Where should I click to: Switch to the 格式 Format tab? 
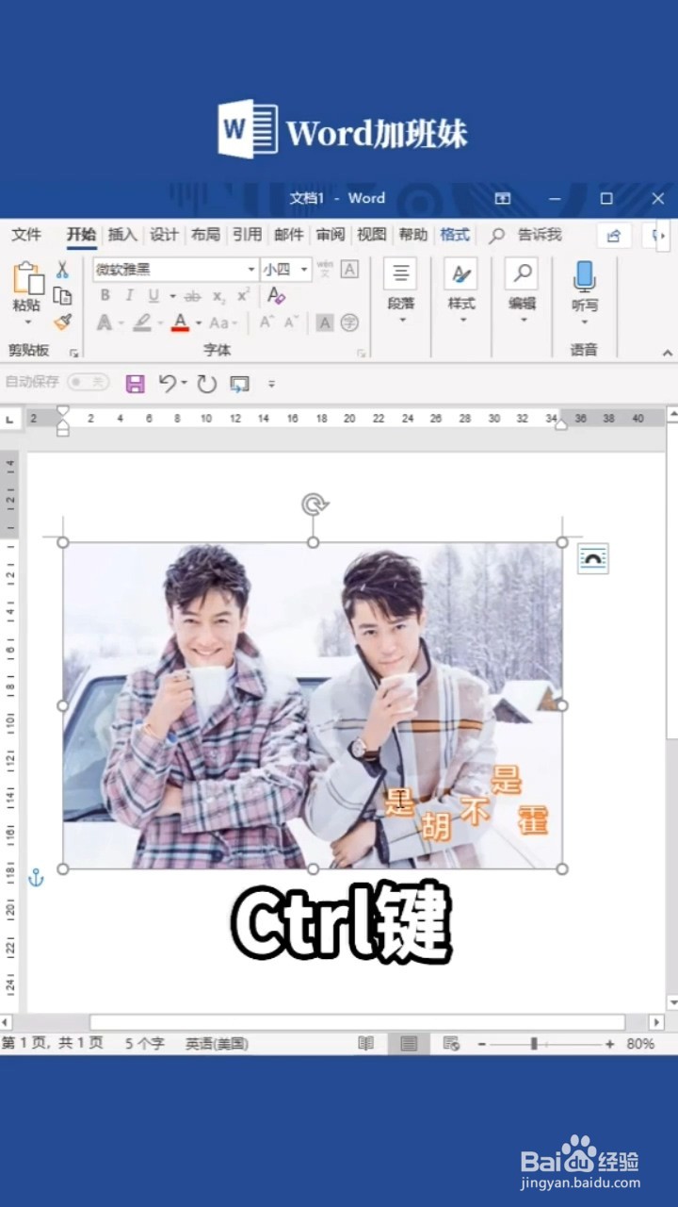click(x=455, y=235)
